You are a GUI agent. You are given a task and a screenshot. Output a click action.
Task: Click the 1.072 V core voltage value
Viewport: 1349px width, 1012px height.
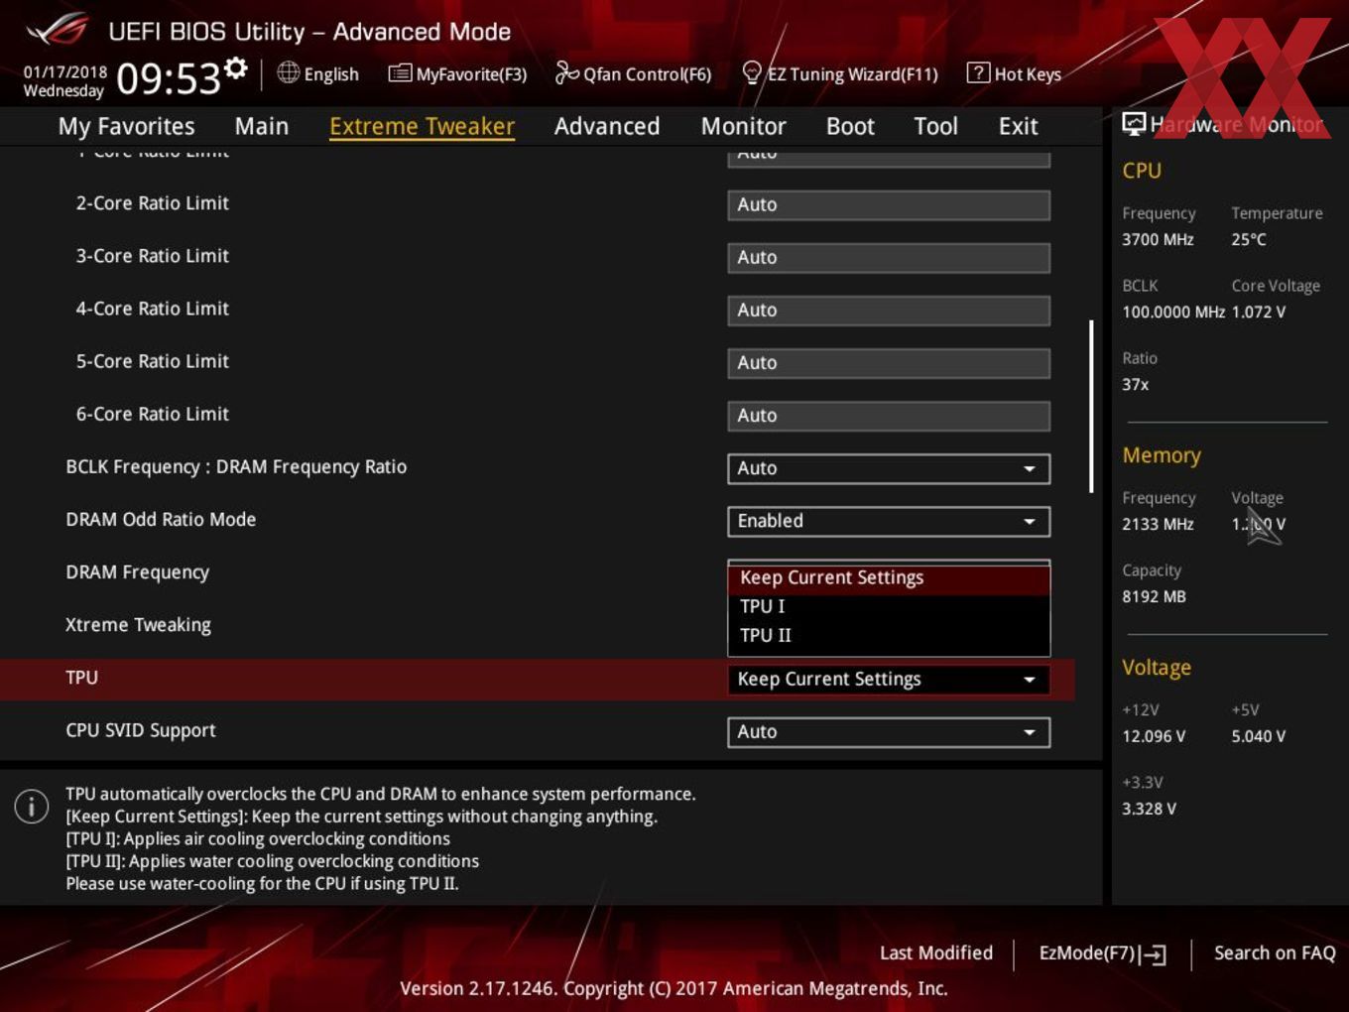click(x=1258, y=312)
